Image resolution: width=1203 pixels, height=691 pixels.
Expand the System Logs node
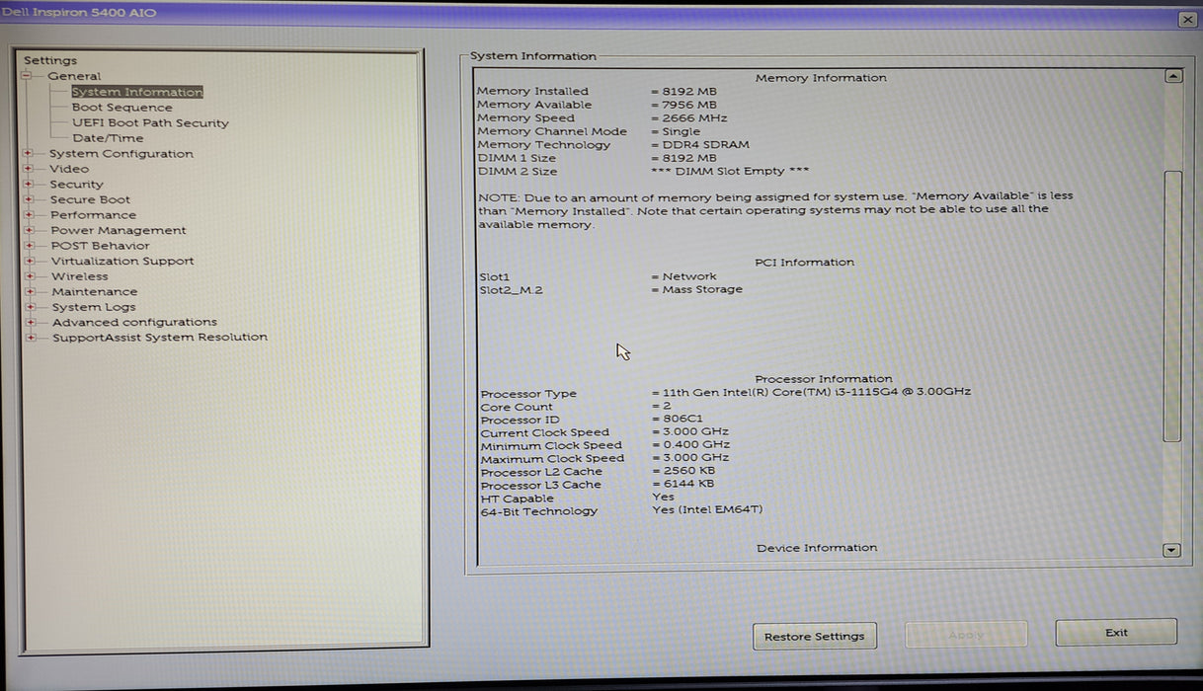pos(31,307)
